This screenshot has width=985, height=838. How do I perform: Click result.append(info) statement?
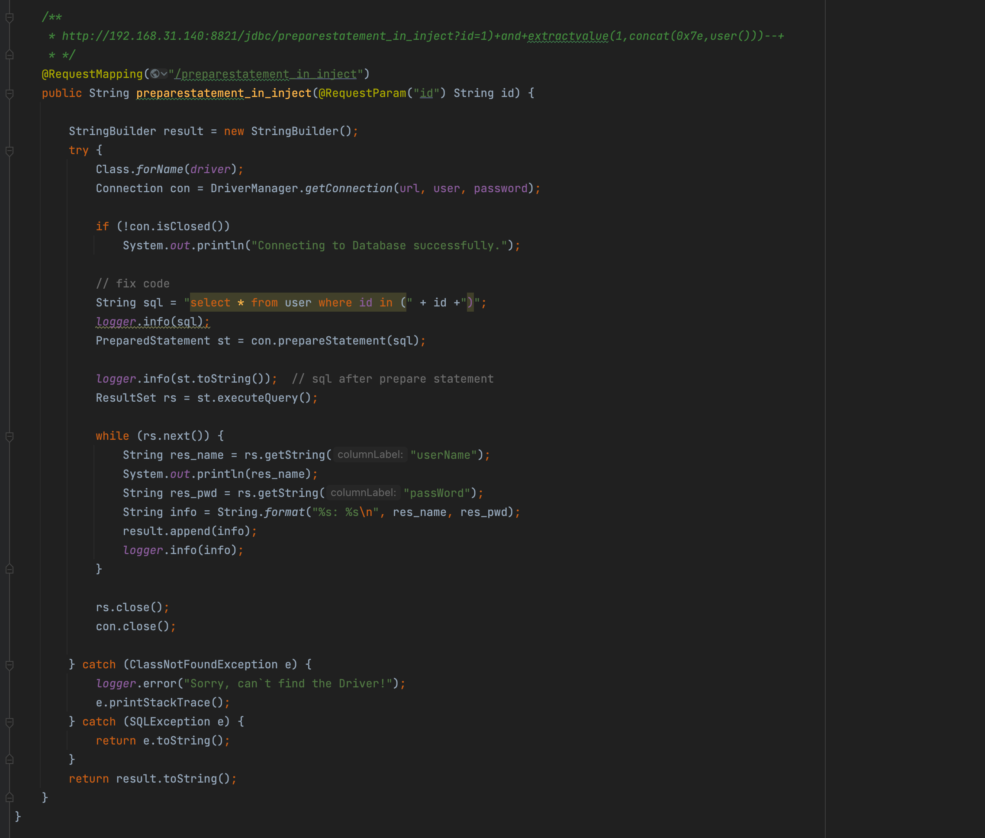(190, 531)
